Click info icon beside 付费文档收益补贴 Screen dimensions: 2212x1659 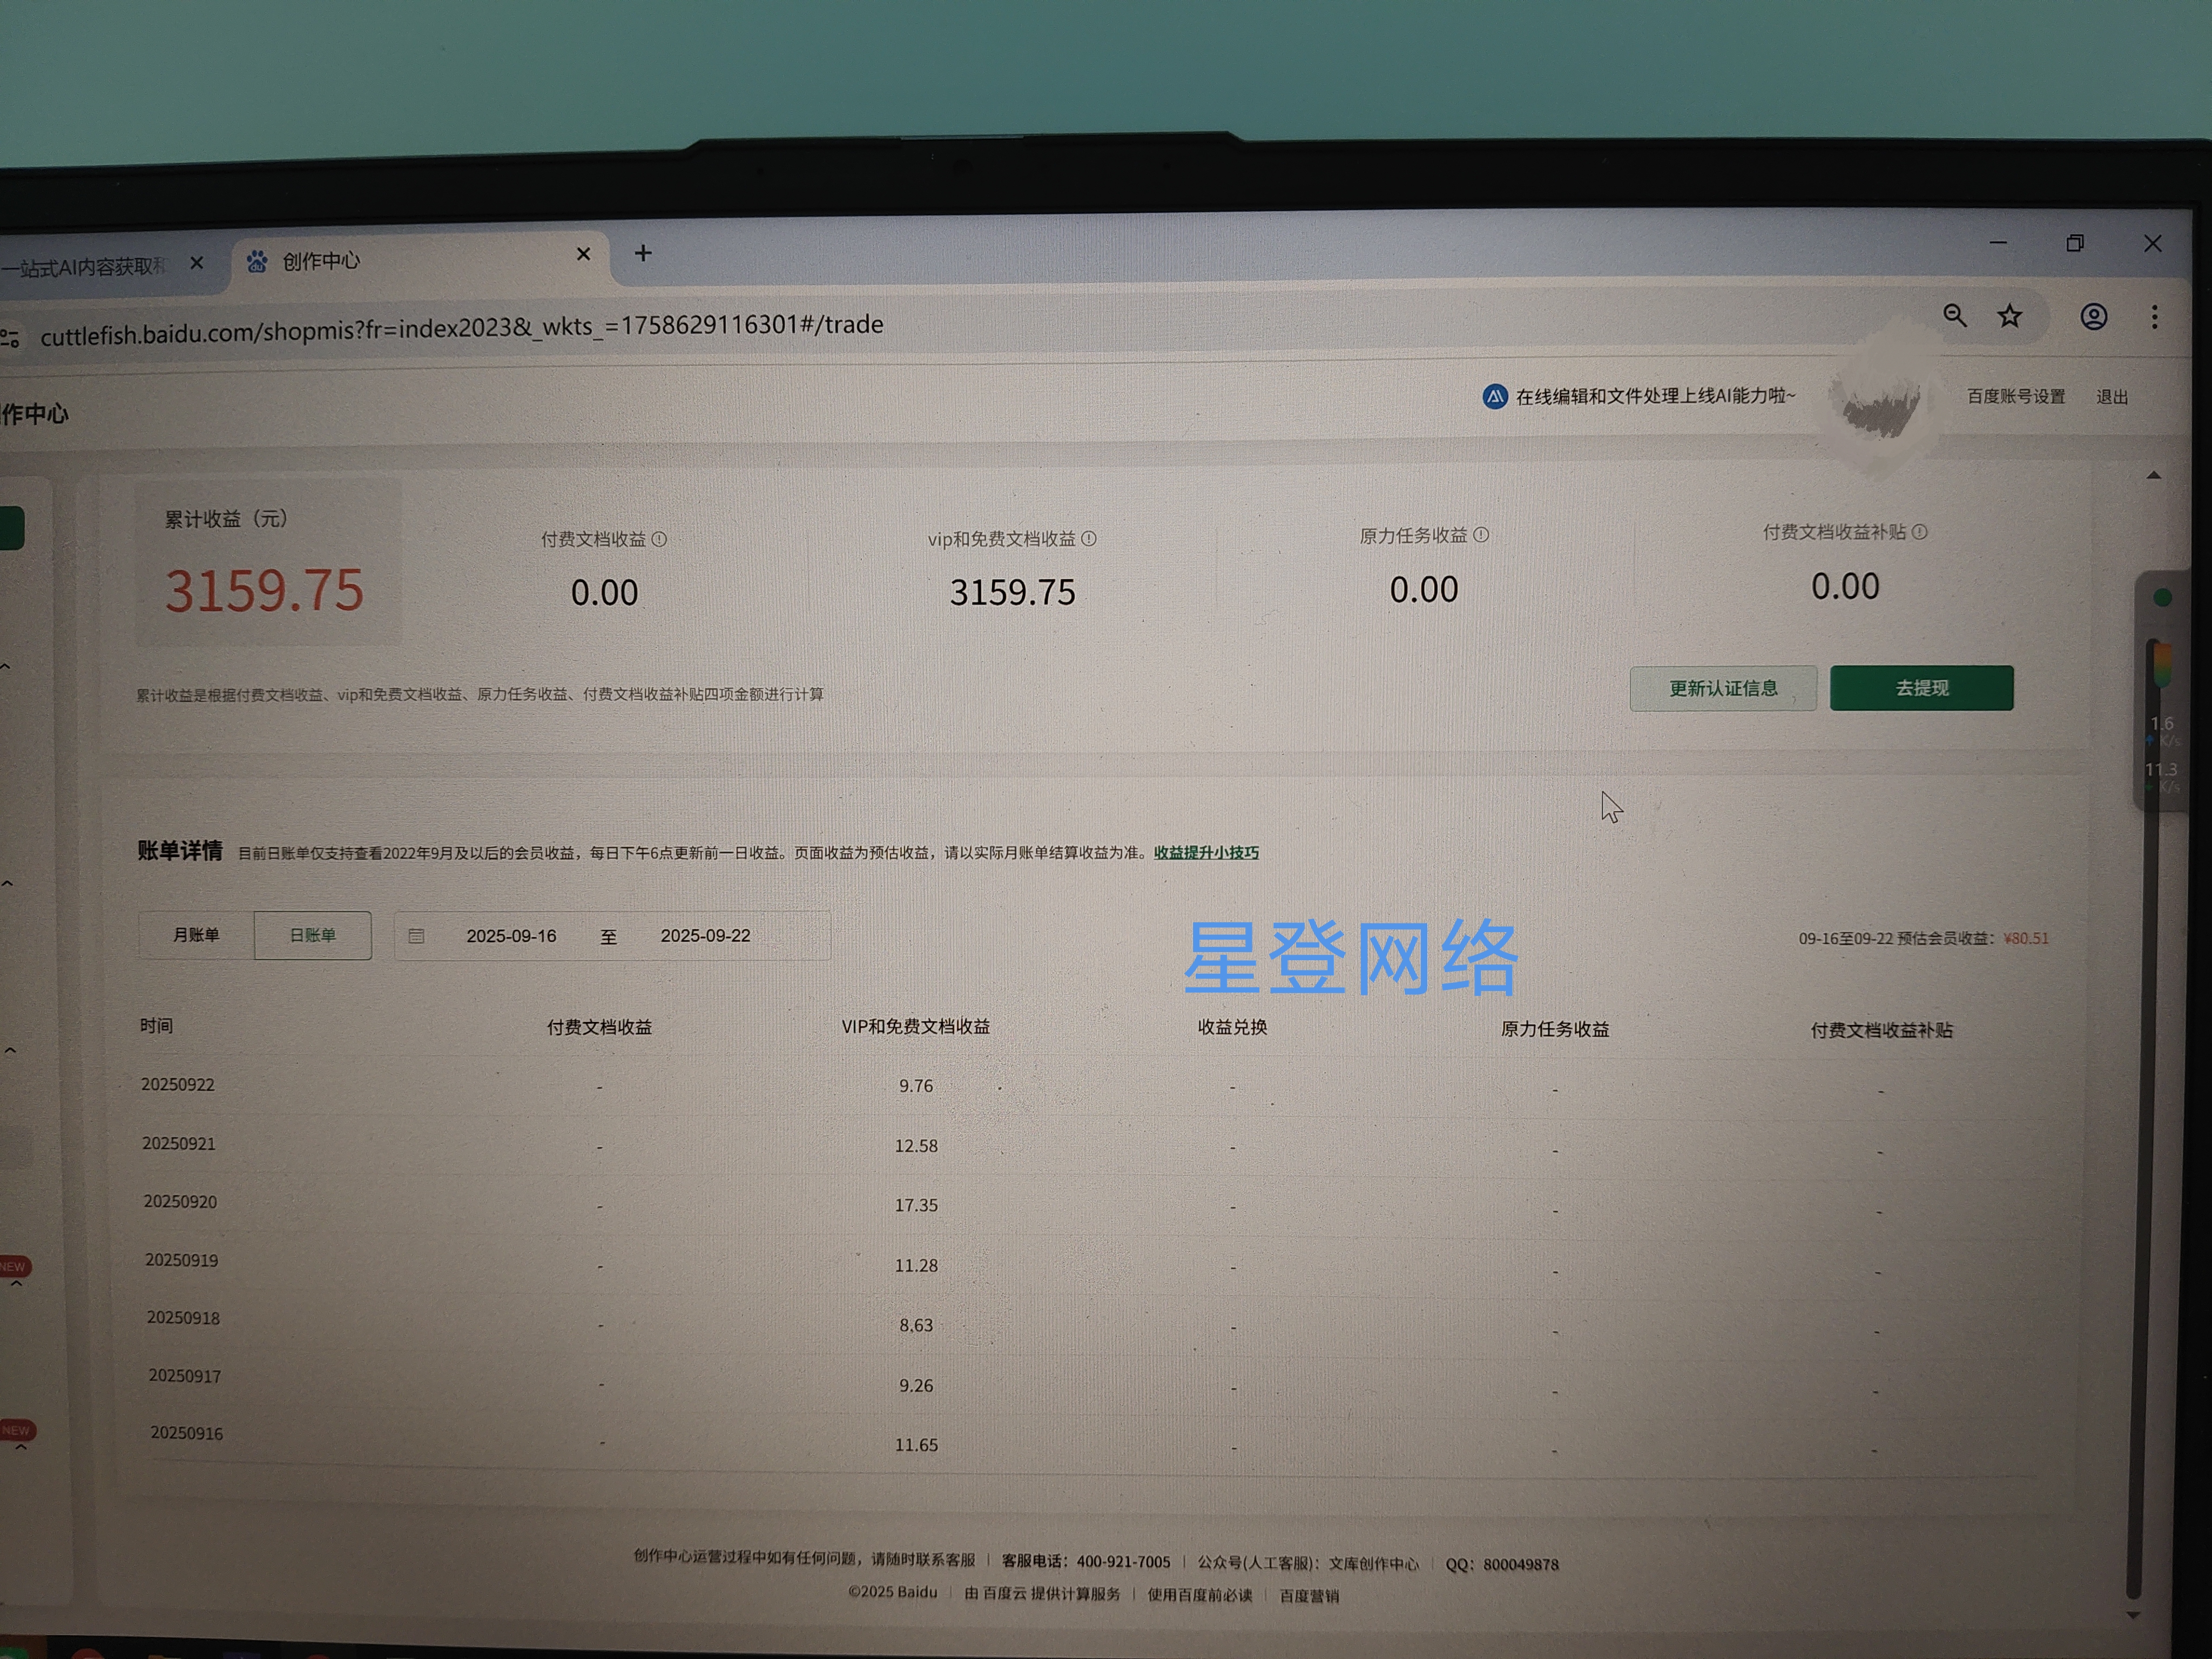click(1919, 532)
